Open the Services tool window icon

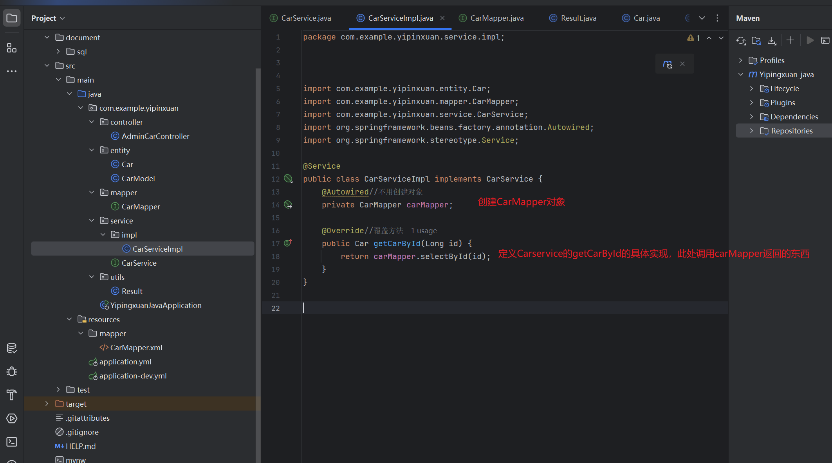tap(12, 418)
